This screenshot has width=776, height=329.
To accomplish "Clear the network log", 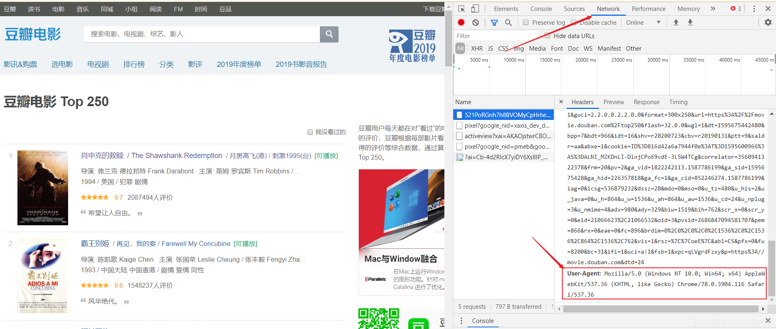I will pyautogui.click(x=476, y=22).
